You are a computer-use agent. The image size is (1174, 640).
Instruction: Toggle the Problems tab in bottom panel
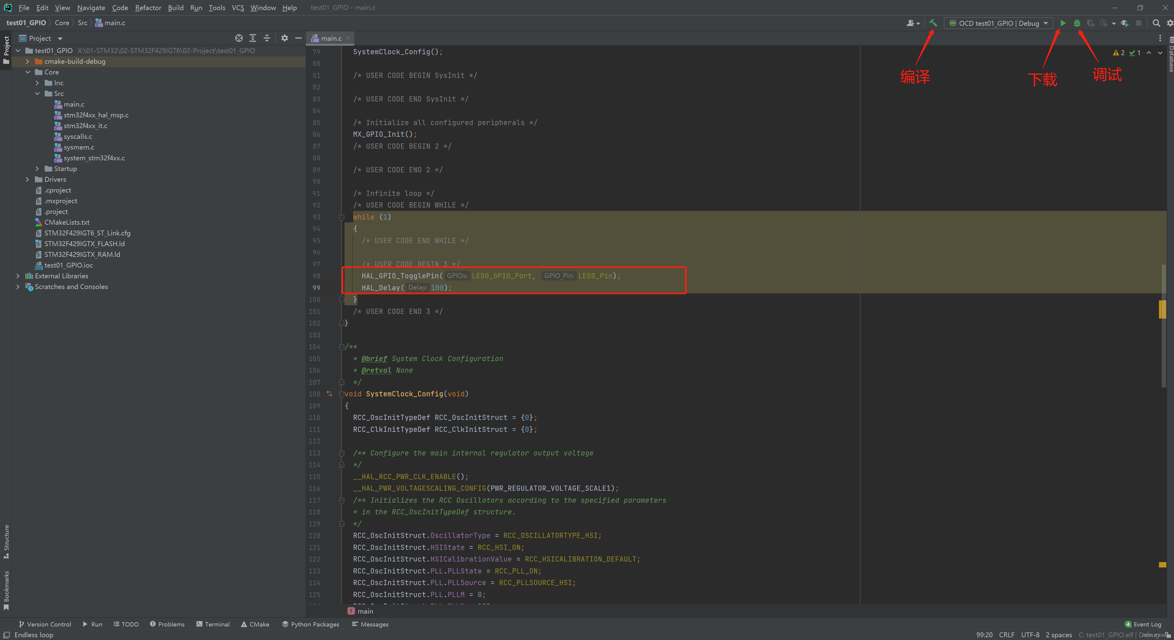click(167, 623)
